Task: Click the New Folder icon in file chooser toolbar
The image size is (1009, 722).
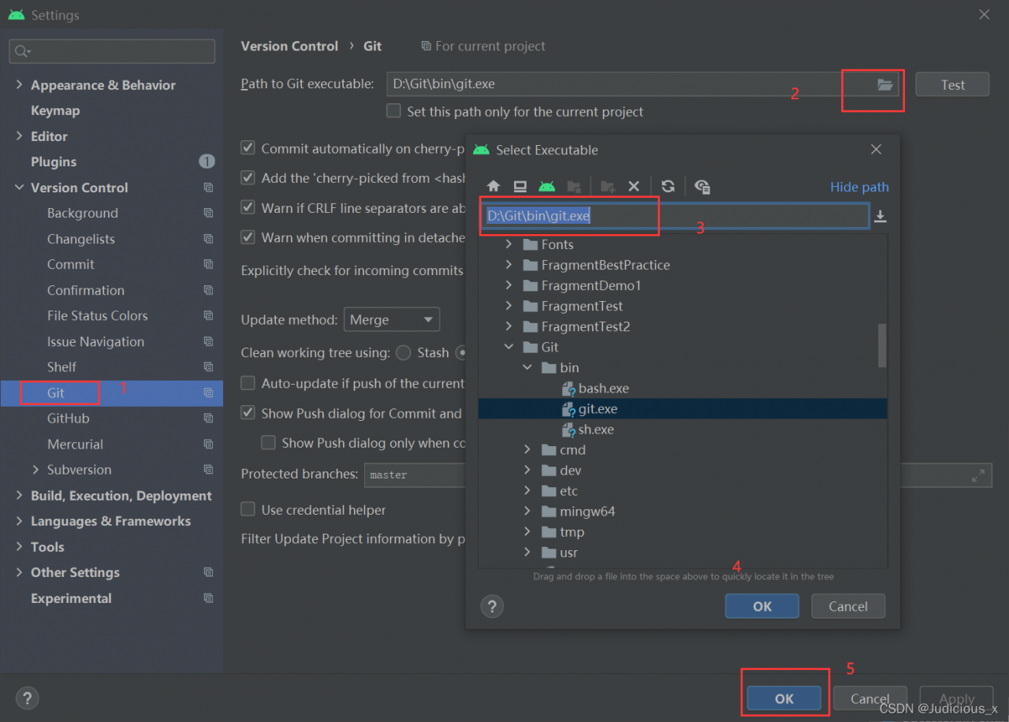Action: click(607, 187)
